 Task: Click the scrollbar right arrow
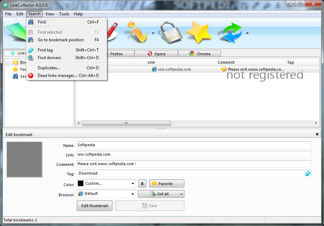(316, 123)
